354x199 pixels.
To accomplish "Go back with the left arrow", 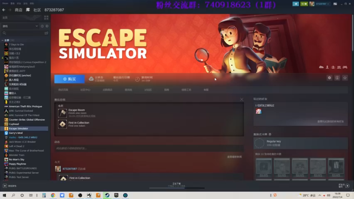I will coord(4,10).
